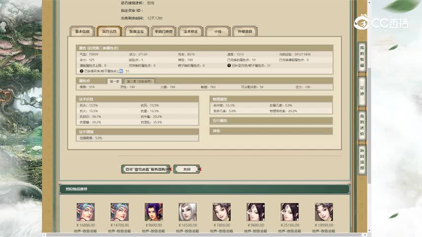Open 足迹 in right sidebar

tap(362, 91)
